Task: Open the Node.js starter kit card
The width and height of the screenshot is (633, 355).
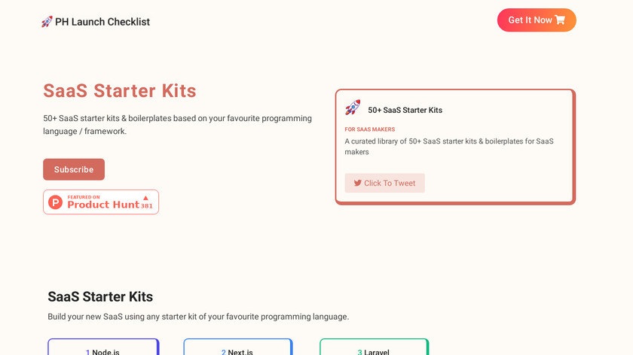Action: tap(103, 349)
